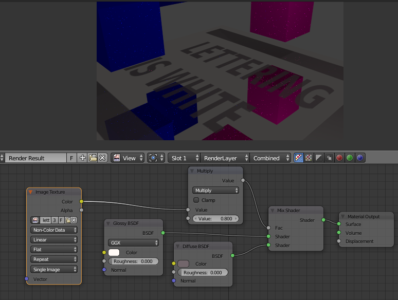This screenshot has width=398, height=300.
Task: Click the Glossy BSDF white color swatch
Action: (x=114, y=253)
